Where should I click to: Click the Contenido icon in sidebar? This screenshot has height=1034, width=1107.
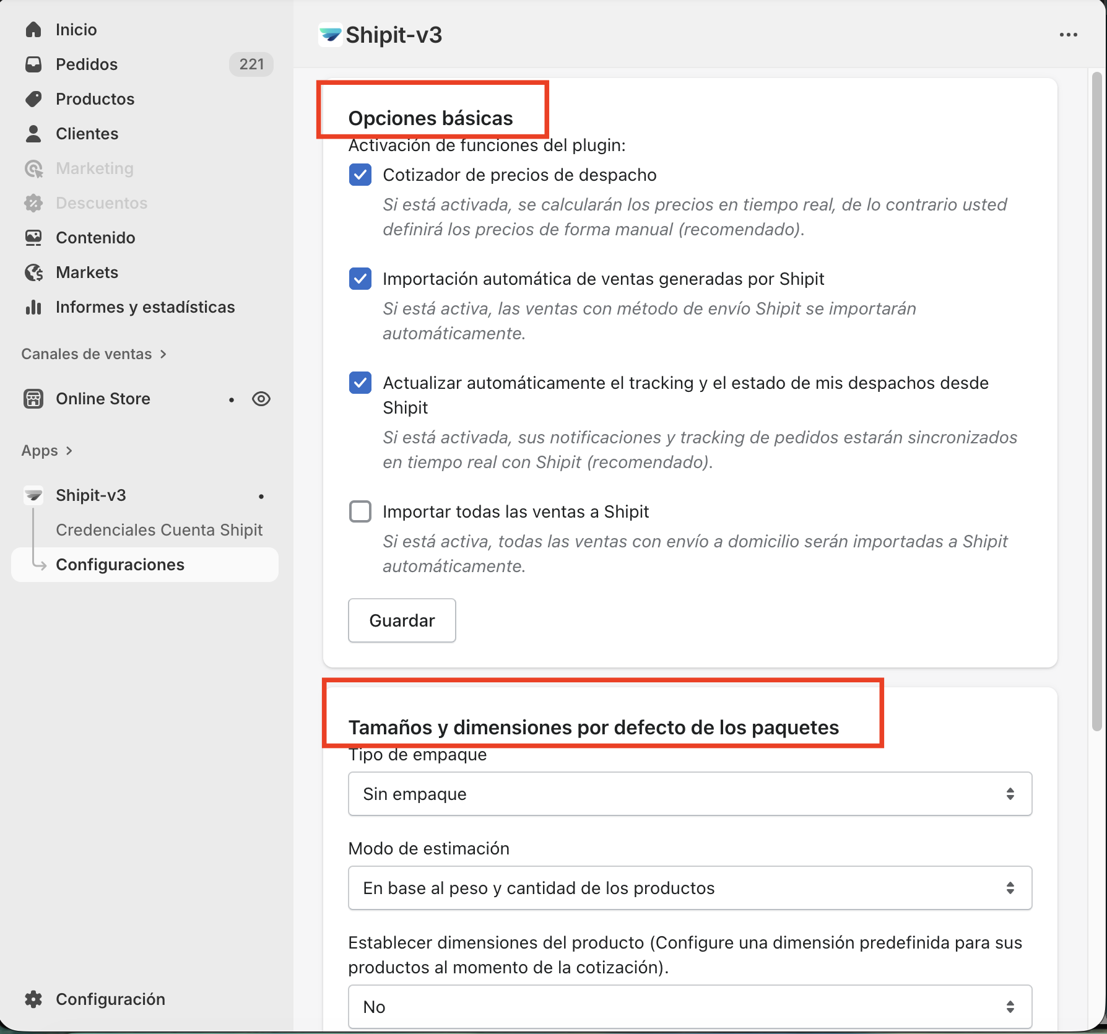point(33,238)
